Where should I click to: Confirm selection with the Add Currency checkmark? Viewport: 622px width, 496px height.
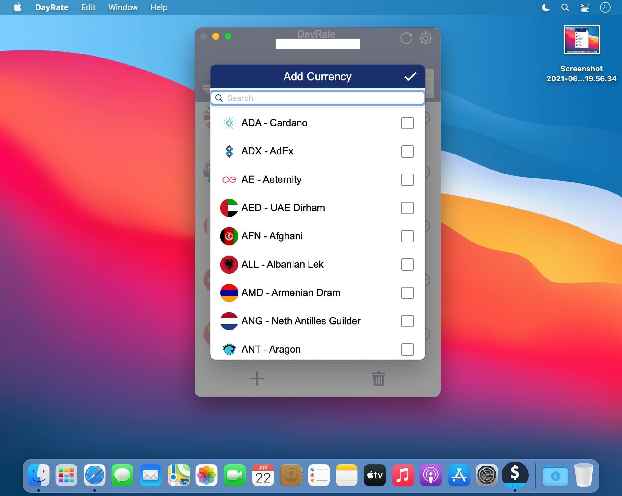tap(410, 76)
